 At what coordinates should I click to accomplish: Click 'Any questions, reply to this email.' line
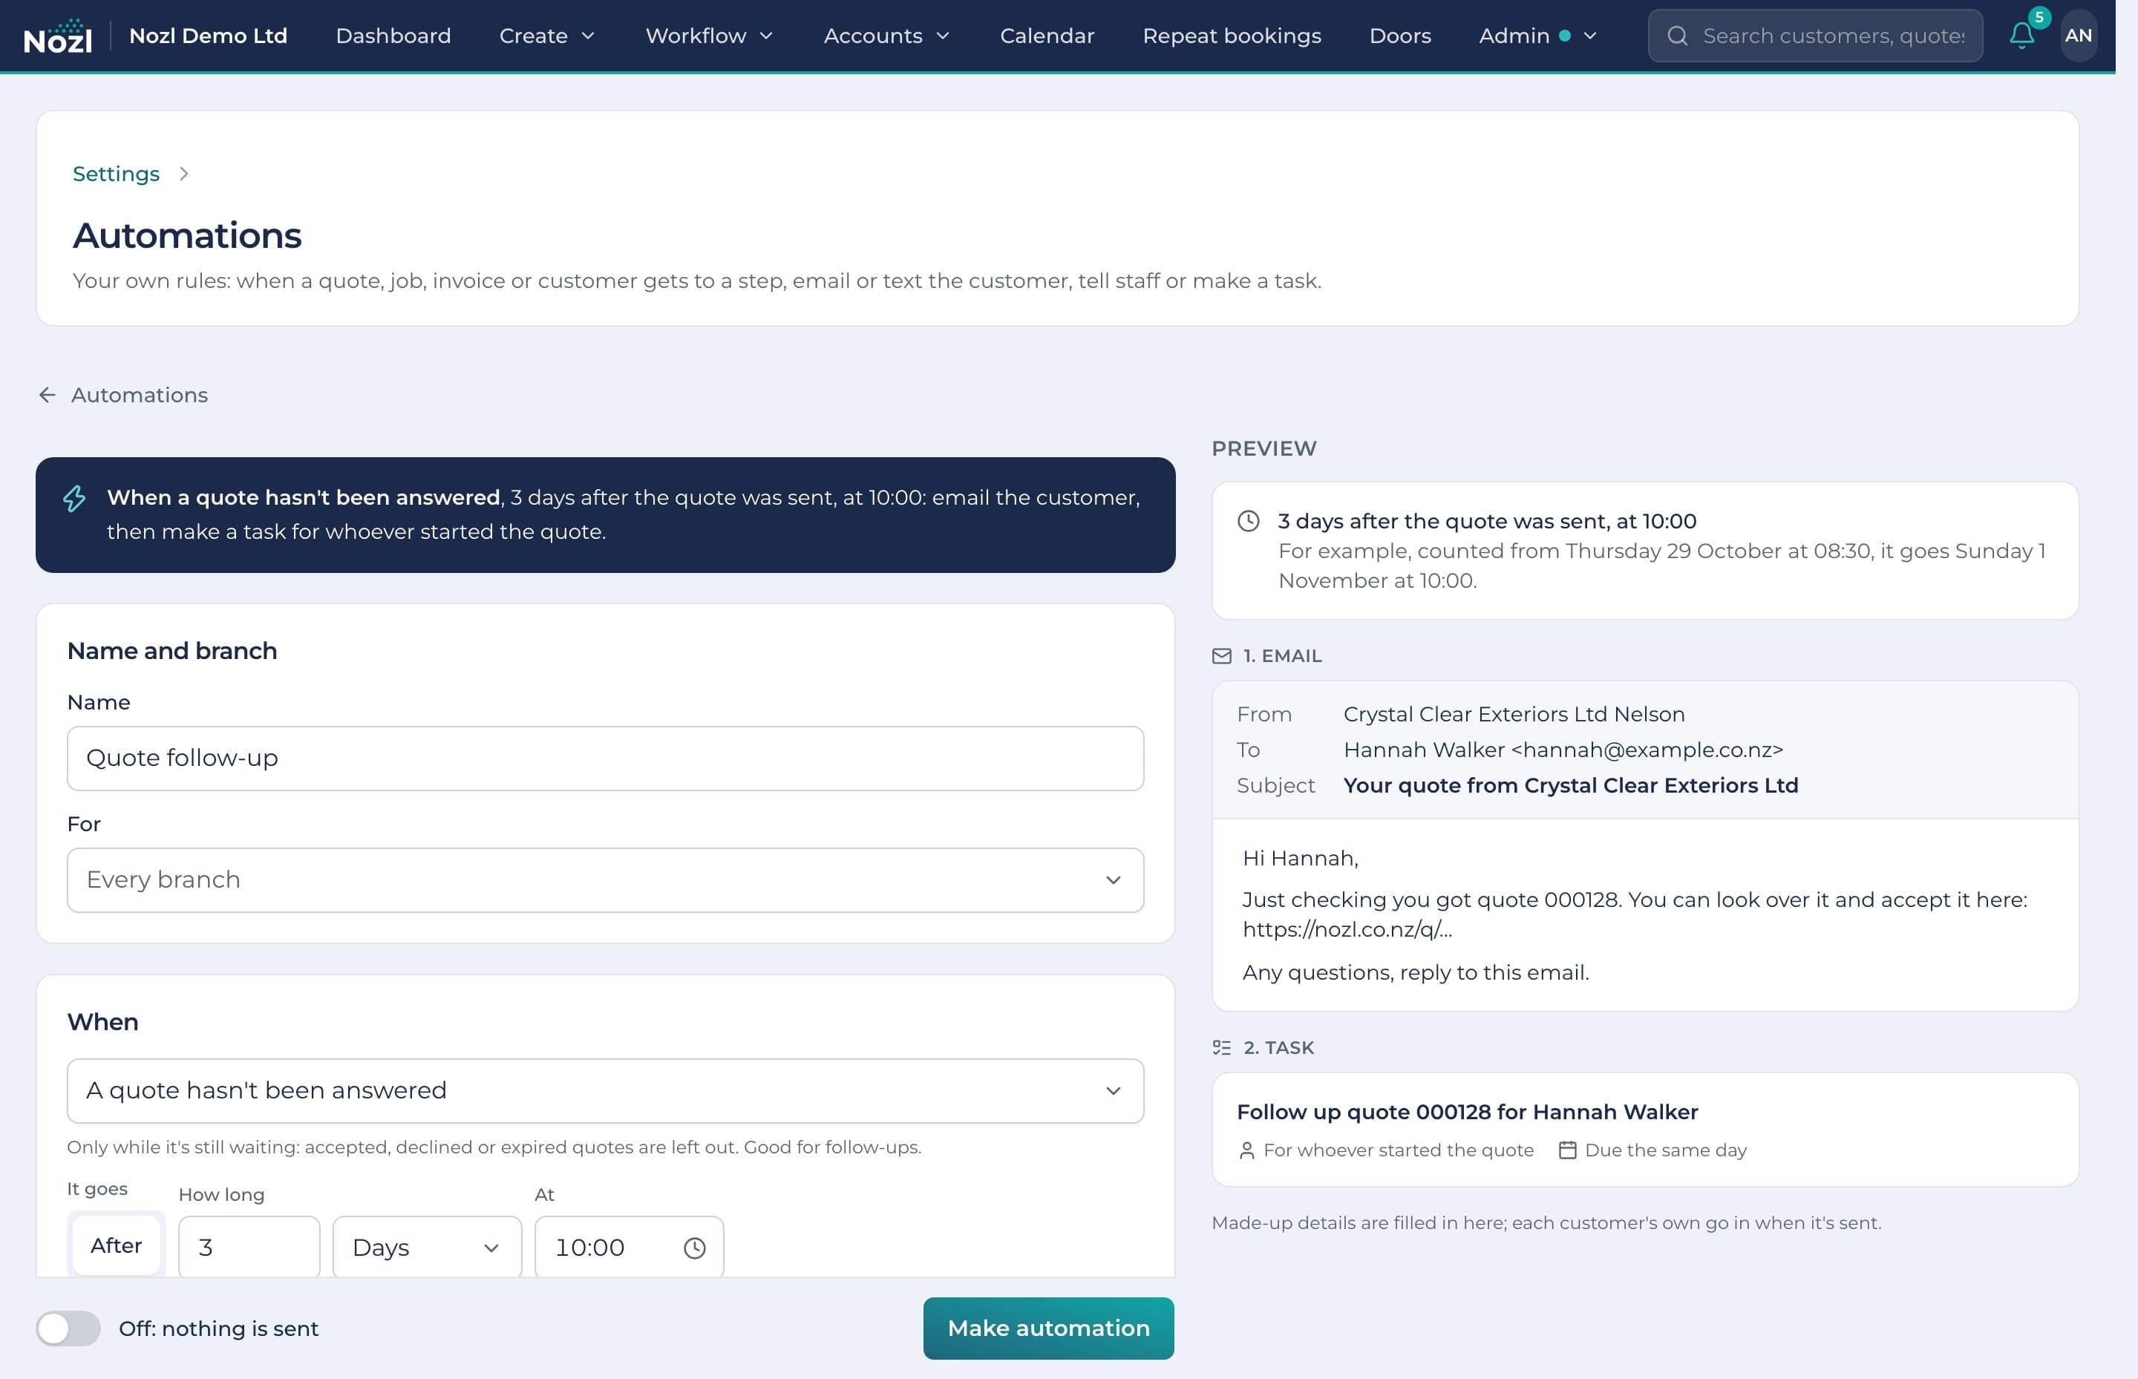[x=1415, y=972]
